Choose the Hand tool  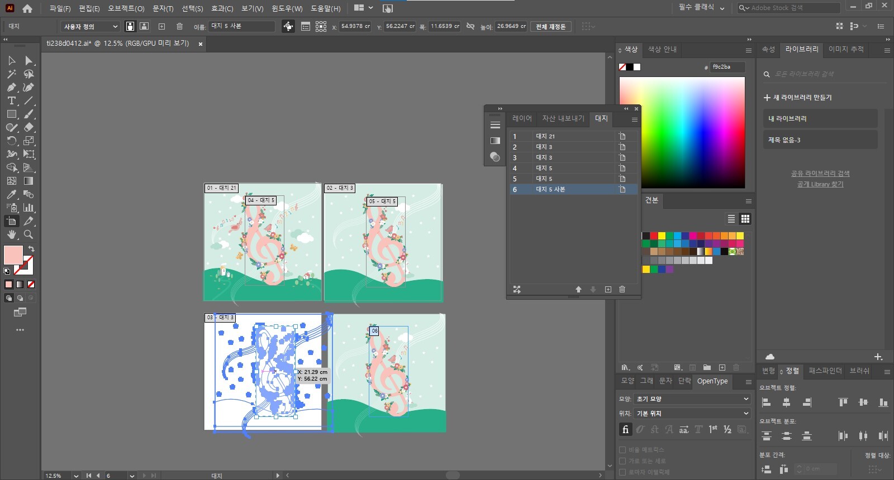pos(11,234)
